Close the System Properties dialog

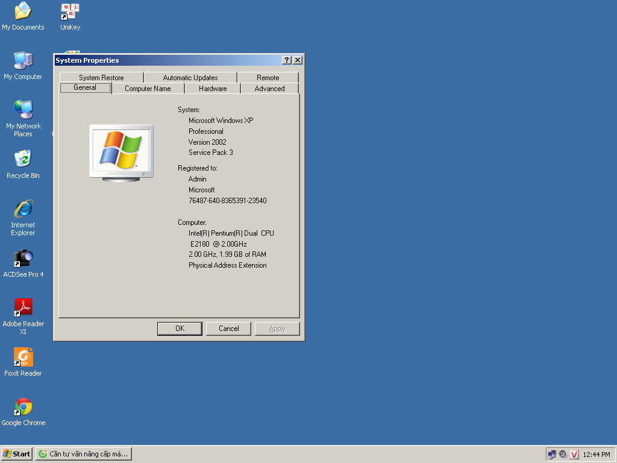point(298,60)
